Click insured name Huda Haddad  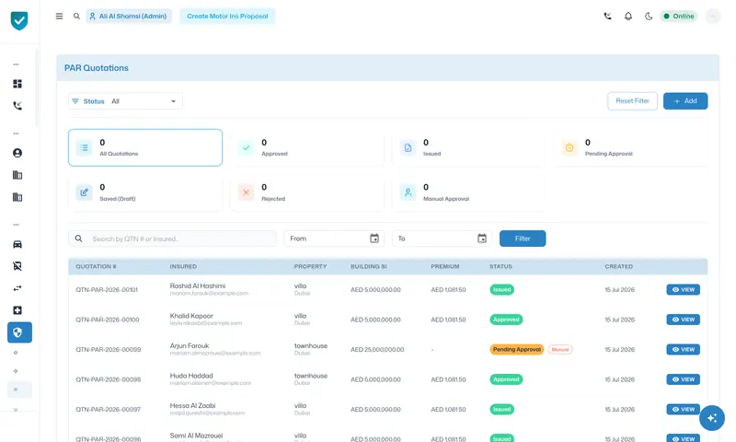(191, 376)
